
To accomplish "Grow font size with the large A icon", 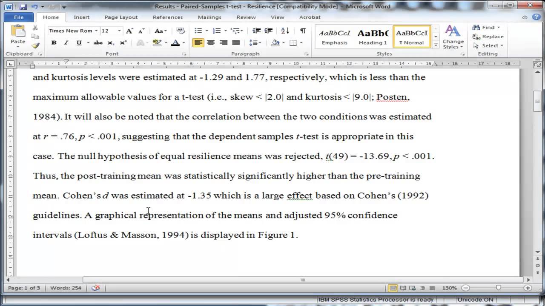I will point(130,31).
